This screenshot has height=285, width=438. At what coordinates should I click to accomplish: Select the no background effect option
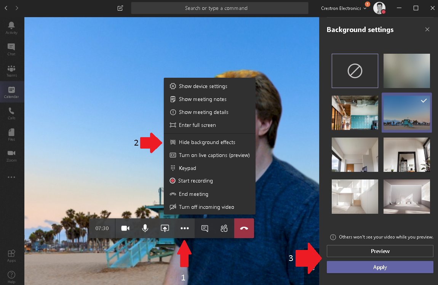tap(355, 71)
